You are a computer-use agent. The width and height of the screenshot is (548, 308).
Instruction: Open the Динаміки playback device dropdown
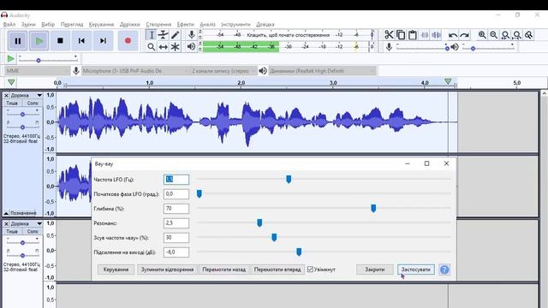[322, 71]
